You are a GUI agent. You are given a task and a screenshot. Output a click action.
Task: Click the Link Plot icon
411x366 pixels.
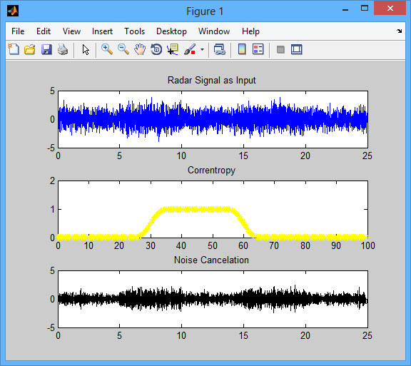(219, 49)
